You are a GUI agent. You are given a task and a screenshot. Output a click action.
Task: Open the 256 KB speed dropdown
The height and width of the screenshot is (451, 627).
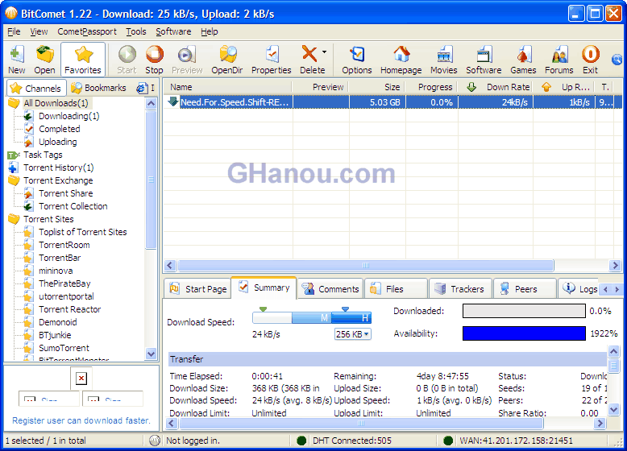click(353, 334)
